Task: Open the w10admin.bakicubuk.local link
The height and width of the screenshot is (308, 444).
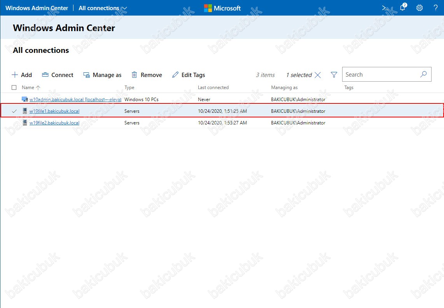Action: (75, 100)
